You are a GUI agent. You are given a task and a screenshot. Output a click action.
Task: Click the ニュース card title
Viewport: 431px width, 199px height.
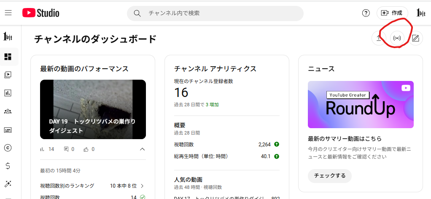(x=321, y=68)
